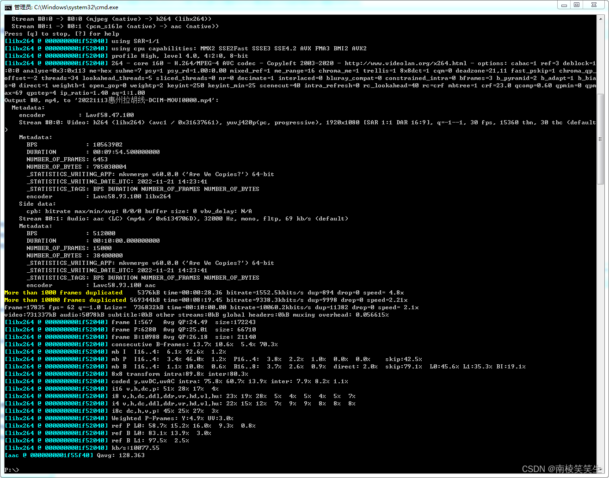Click the 'Output #0, mp4, to' line
This screenshot has height=478, width=609.
[x=111, y=100]
